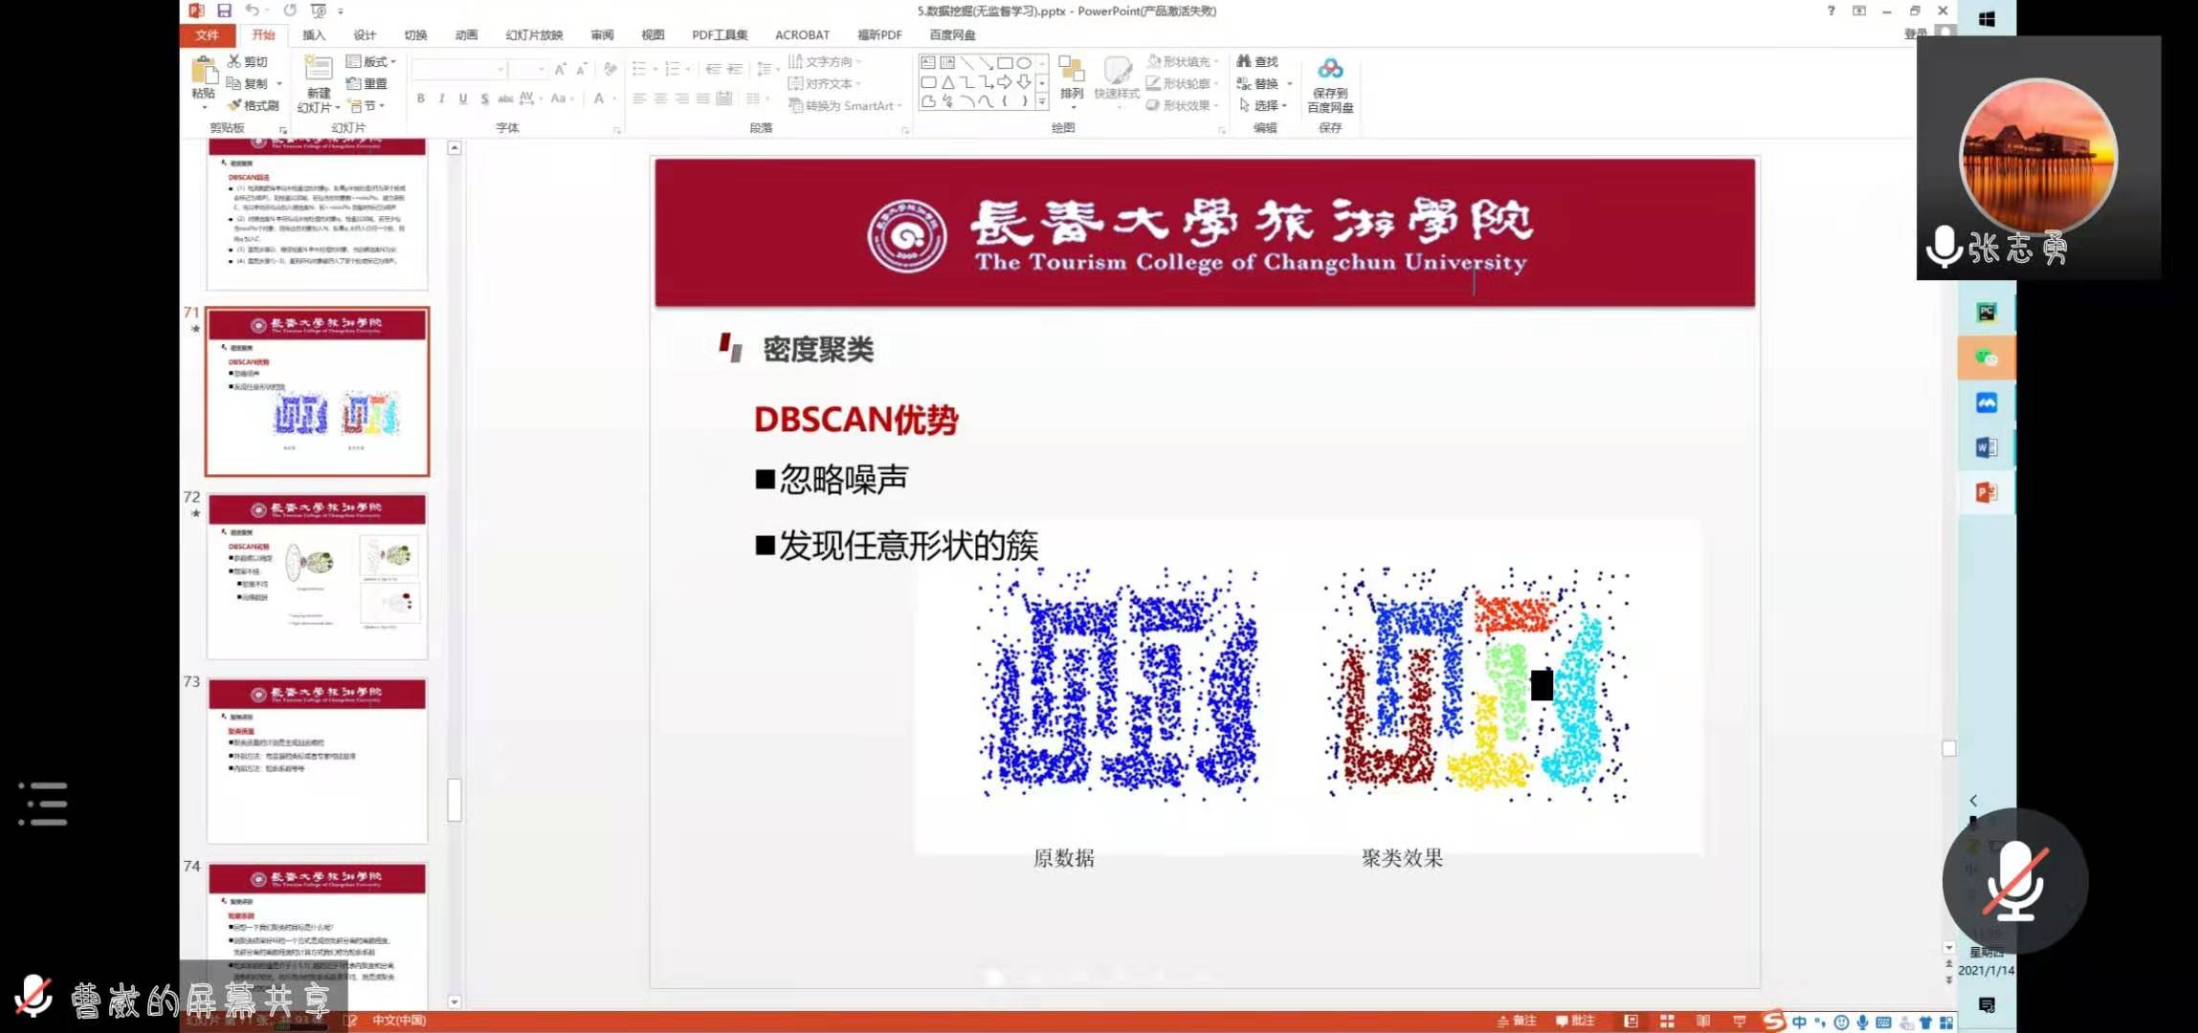This screenshot has width=2198, height=1033.
Task: Open Word from the Windows taskbar
Action: tap(1987, 448)
